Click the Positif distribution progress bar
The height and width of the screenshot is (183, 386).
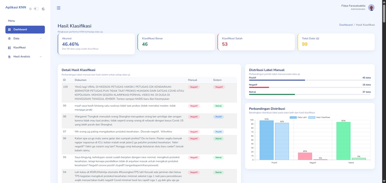(310, 80)
